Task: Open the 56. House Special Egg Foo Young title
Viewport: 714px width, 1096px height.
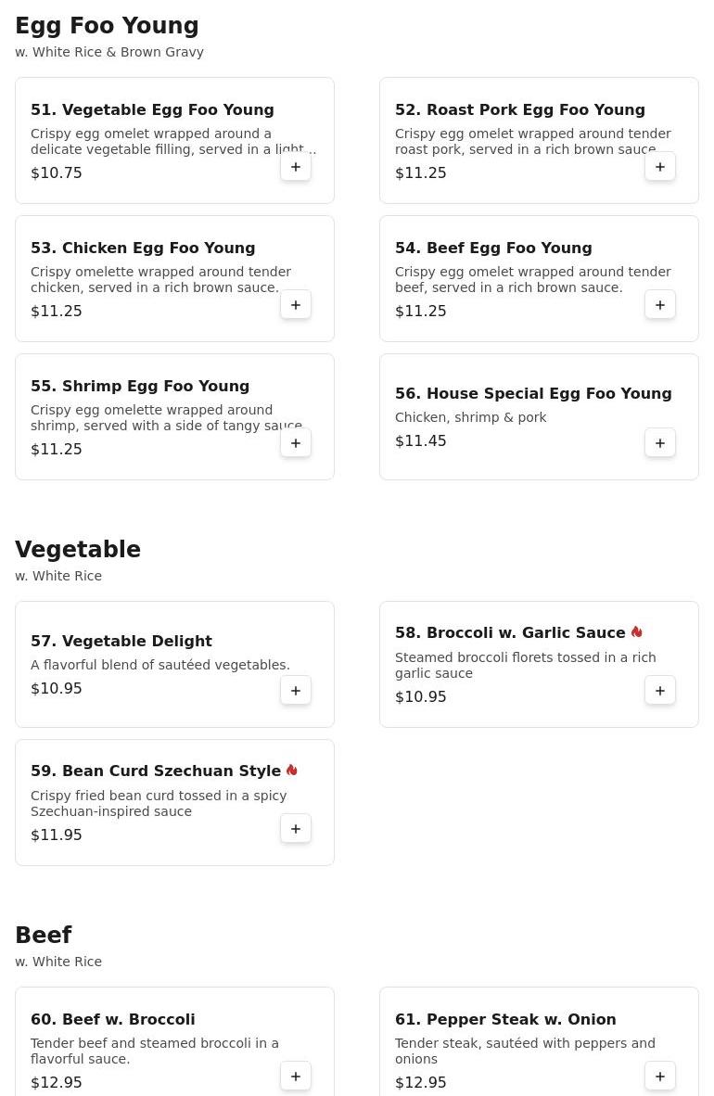Action: 533,394
